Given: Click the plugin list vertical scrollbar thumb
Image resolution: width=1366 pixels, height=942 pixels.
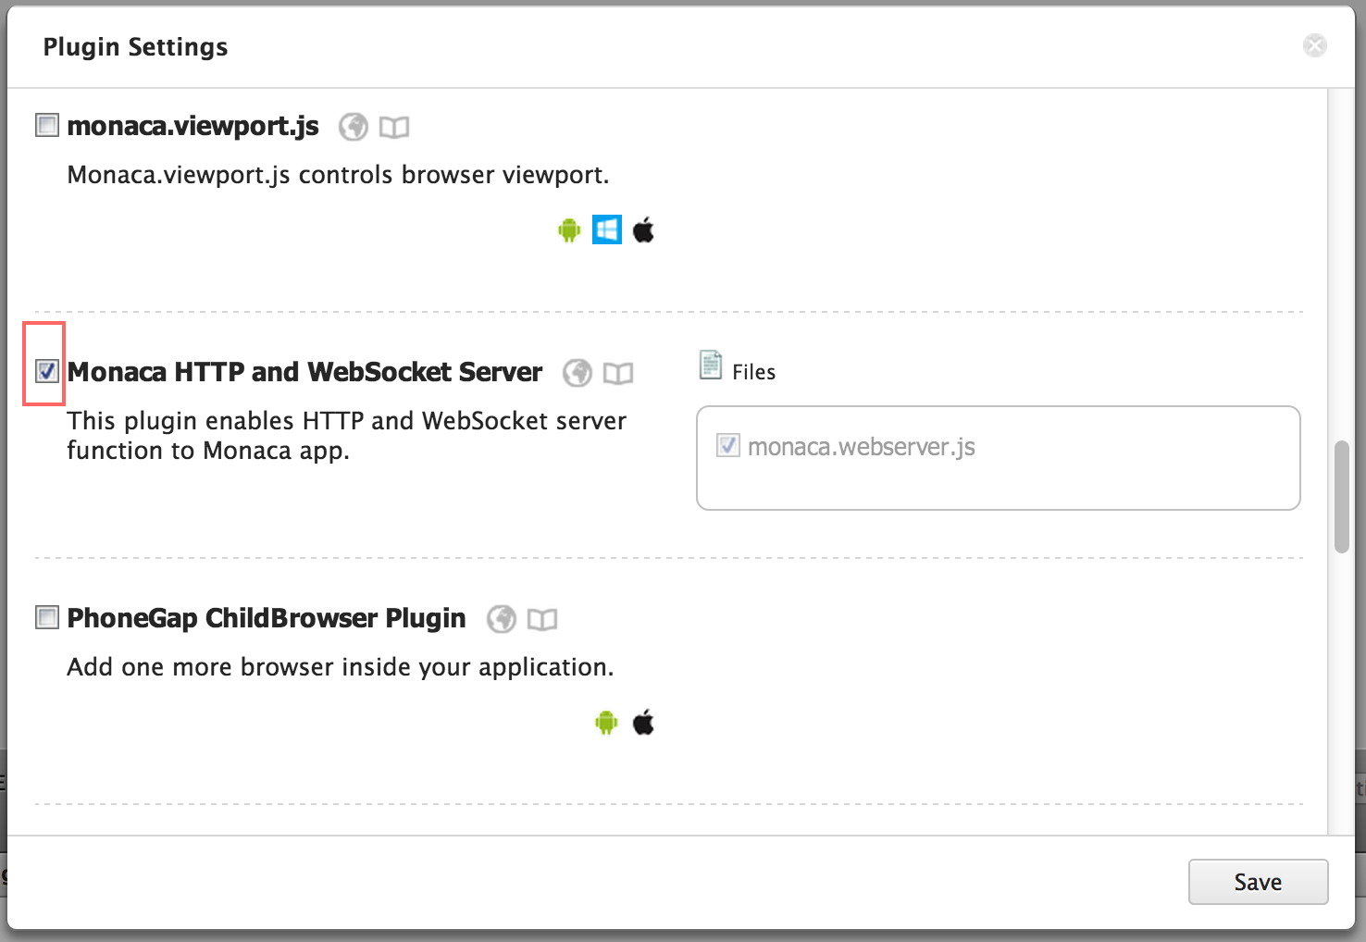Looking at the screenshot, I should click(x=1341, y=497).
